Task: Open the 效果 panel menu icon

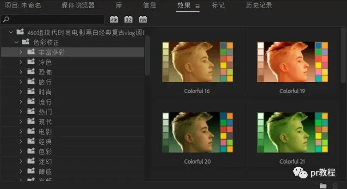Action: coord(198,6)
